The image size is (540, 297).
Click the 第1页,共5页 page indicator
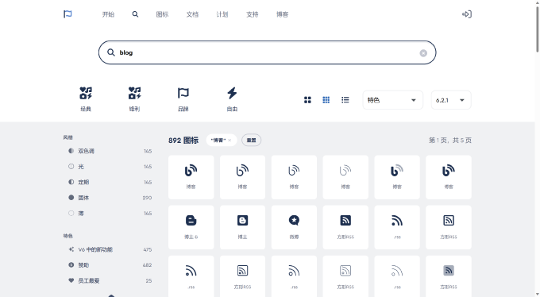point(450,141)
